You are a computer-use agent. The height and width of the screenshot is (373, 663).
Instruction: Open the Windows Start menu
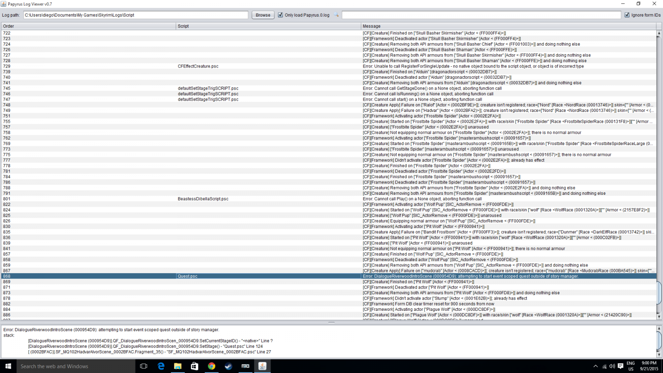coord(8,366)
